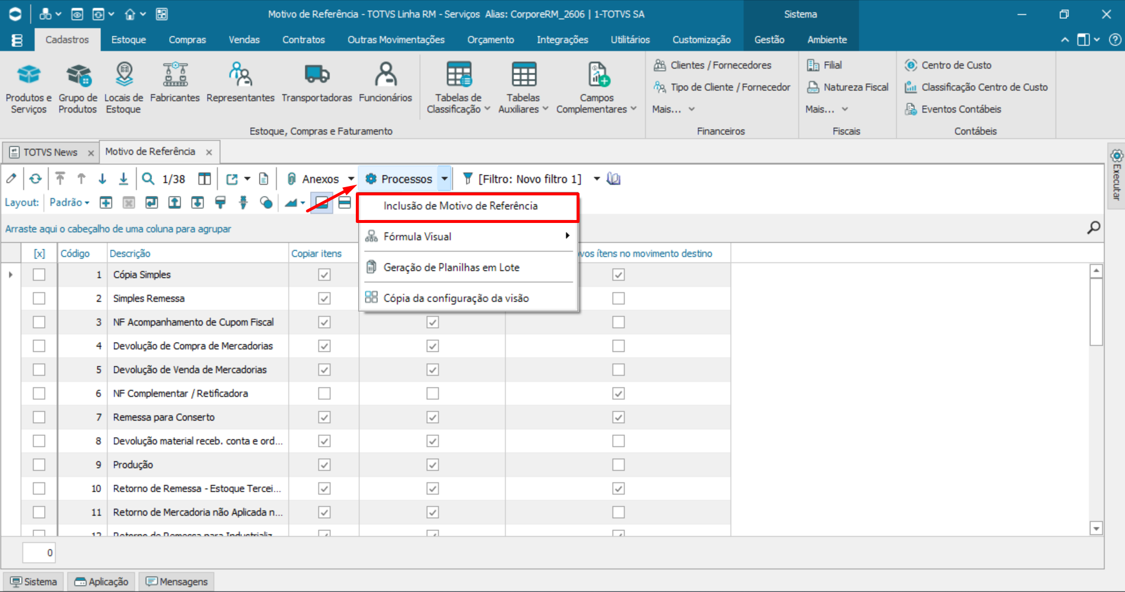This screenshot has height=592, width=1125.
Task: Choose Geração de Planilhas em Lote
Action: (x=467, y=268)
